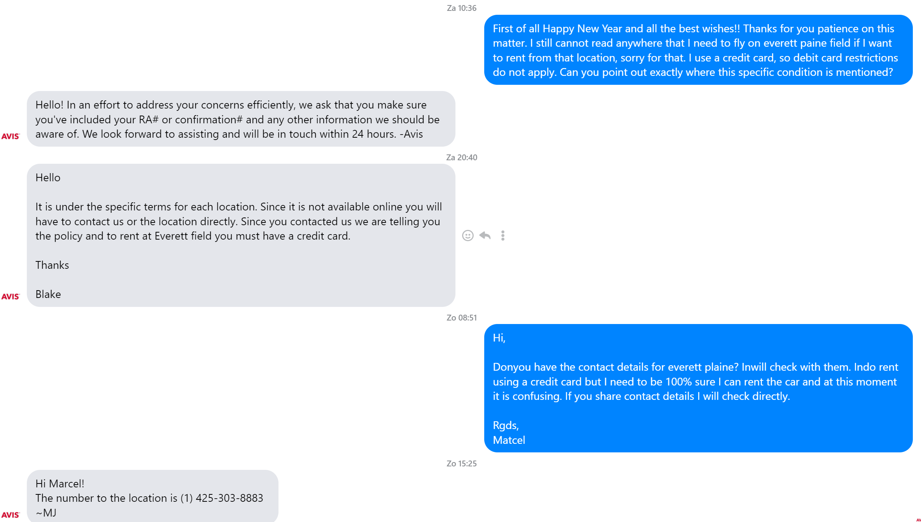Click the Za 10:36 timestamp
This screenshot has height=522, width=921.
pyautogui.click(x=461, y=8)
